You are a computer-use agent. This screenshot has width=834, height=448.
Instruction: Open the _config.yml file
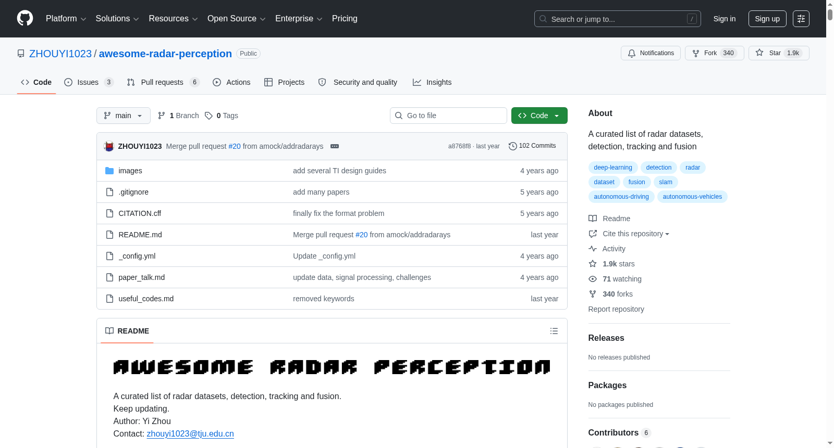(137, 256)
